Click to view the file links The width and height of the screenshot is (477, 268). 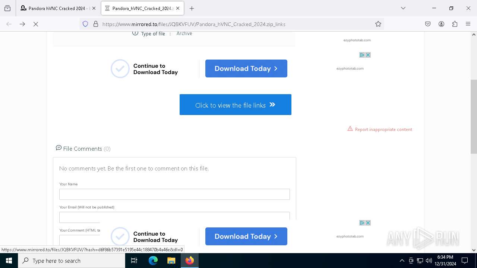point(236,105)
